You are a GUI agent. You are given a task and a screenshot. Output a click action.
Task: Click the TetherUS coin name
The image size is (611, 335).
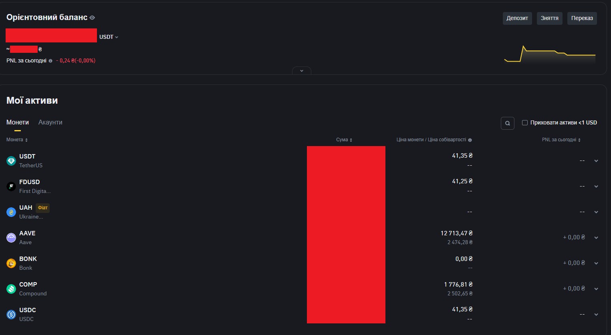point(31,165)
